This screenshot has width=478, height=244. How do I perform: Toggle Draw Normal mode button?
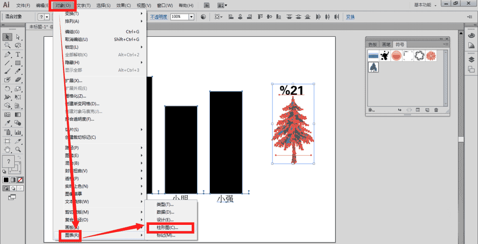[6, 188]
